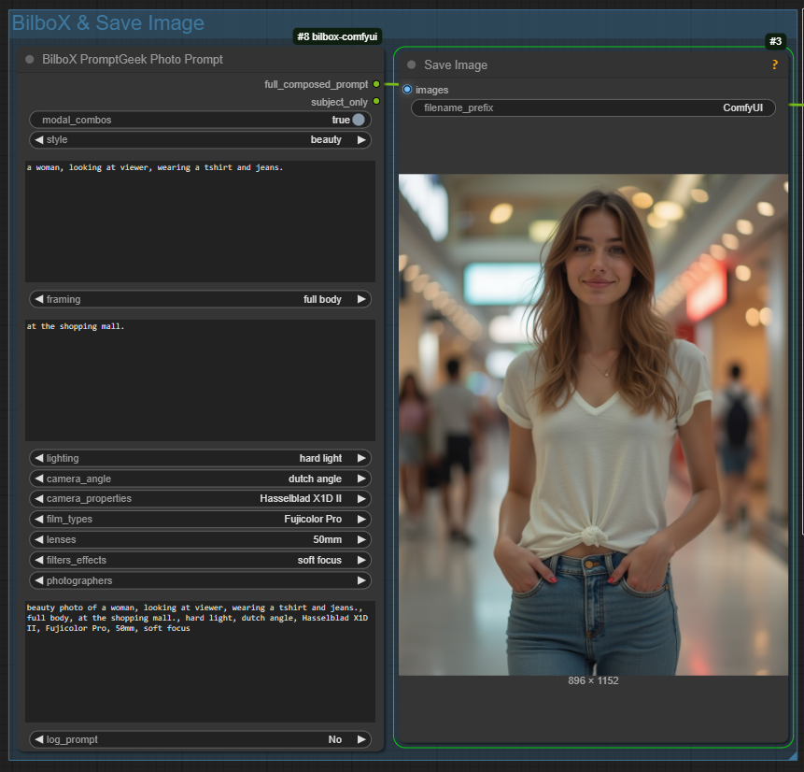The width and height of the screenshot is (804, 772).
Task: Open the photographers selector
Action: click(200, 581)
